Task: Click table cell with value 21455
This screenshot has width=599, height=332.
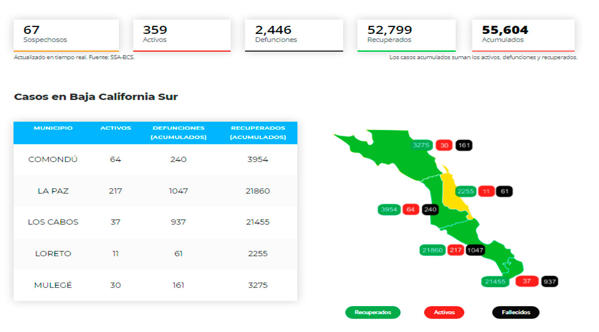Action: [x=258, y=222]
